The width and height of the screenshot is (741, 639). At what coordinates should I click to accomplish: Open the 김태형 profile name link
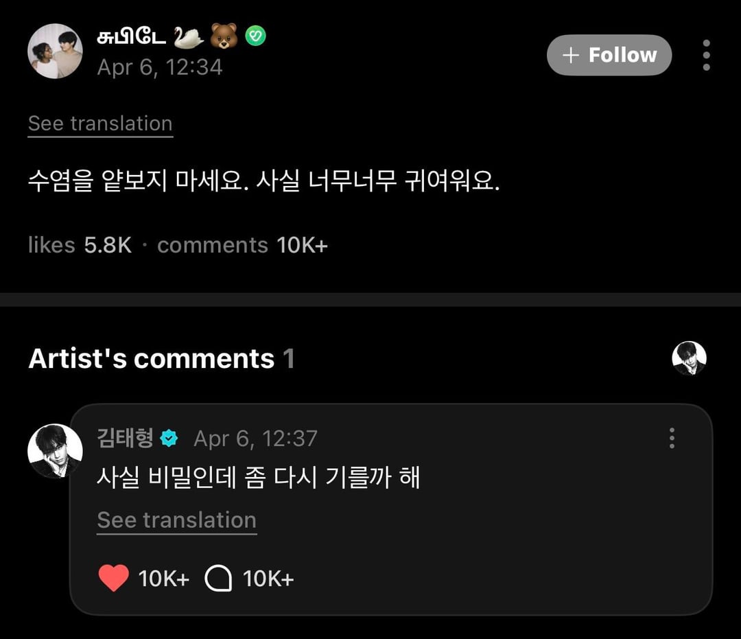click(x=125, y=438)
